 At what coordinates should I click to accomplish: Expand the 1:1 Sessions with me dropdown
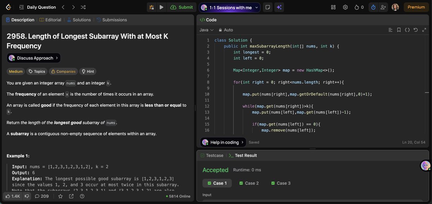tap(230, 7)
